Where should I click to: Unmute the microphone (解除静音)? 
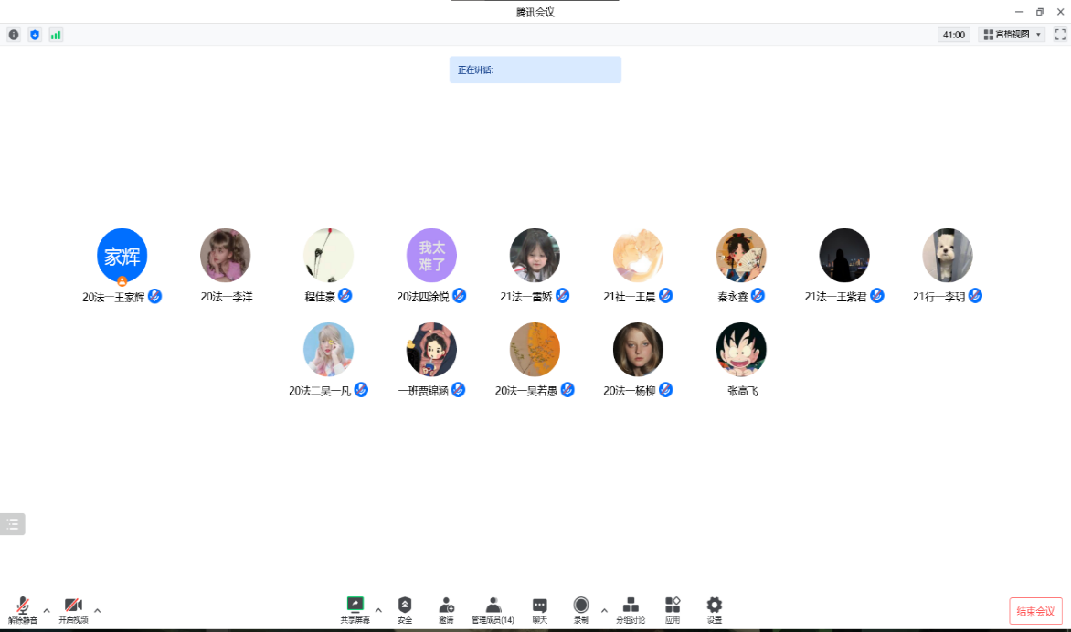click(x=23, y=606)
